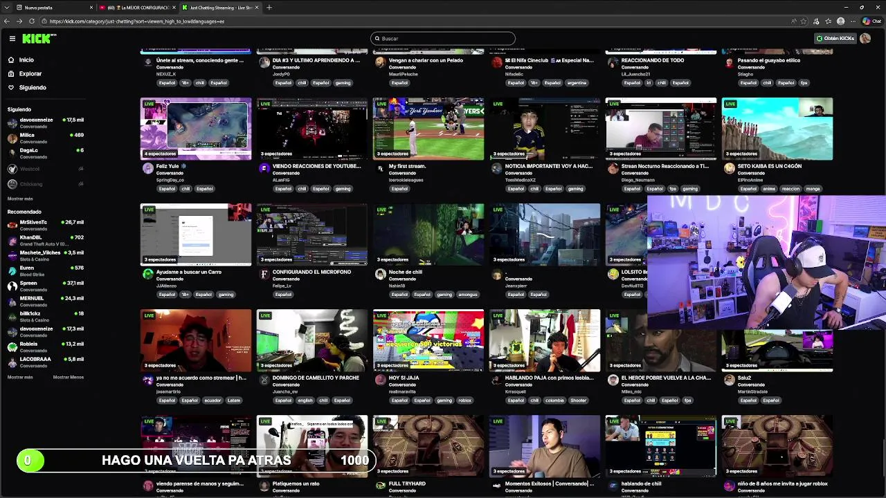Select roblox tag under HOY SI JAJA

pyautogui.click(x=464, y=400)
